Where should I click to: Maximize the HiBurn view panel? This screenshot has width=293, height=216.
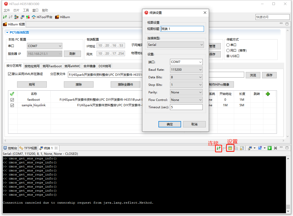point(287,24)
